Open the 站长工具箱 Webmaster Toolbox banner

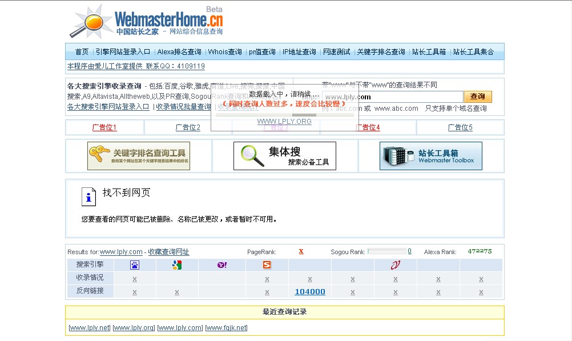[x=431, y=156]
